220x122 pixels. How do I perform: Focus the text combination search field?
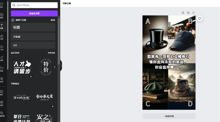coord(34,5)
